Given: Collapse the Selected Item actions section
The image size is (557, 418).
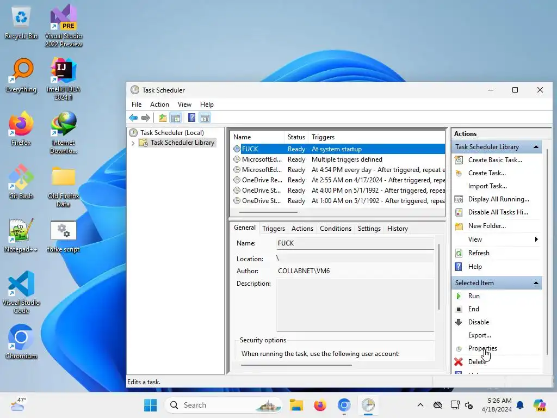Looking at the screenshot, I should [x=536, y=283].
